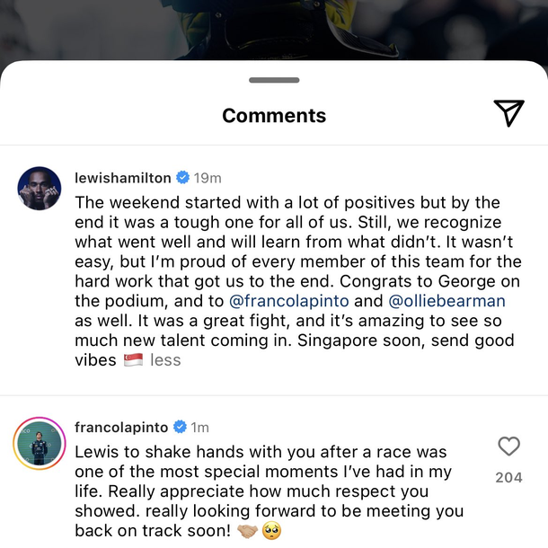This screenshot has height=548, width=548.
Task: Click the comments sheet drag handle
Action: pyautogui.click(x=274, y=80)
